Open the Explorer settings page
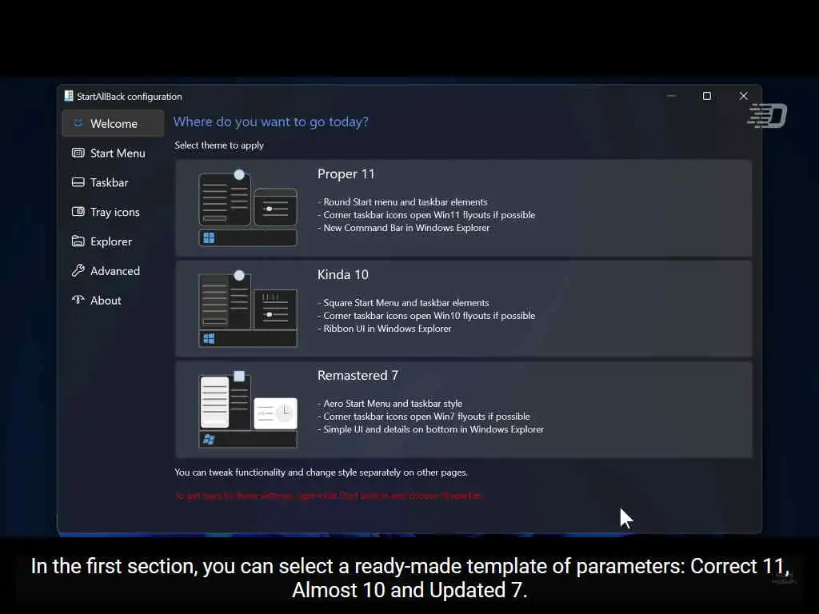This screenshot has width=819, height=614. pos(113,241)
